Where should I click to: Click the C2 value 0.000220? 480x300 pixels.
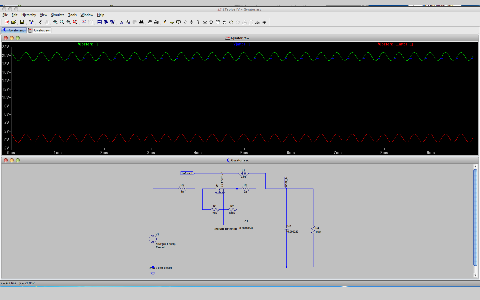tap(293, 232)
